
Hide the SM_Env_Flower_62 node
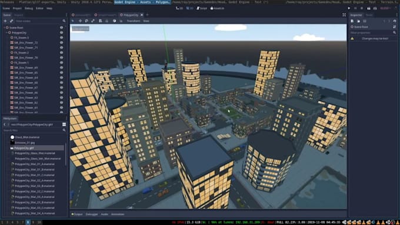61,102
